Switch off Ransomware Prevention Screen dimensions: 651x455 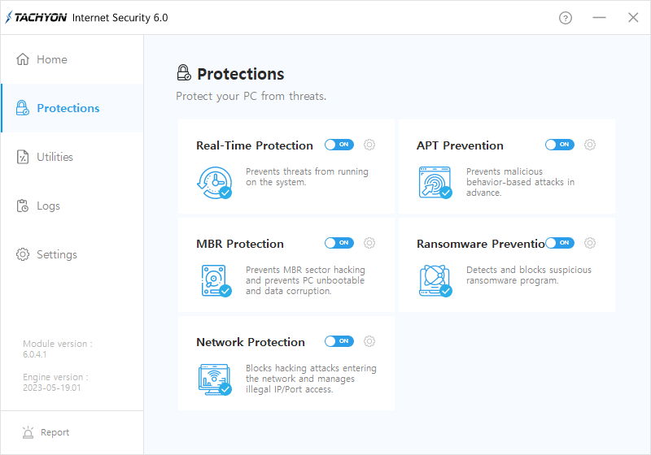tap(560, 243)
